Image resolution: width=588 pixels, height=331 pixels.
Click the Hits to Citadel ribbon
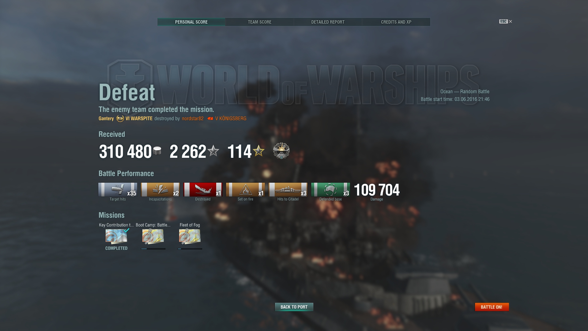288,190
